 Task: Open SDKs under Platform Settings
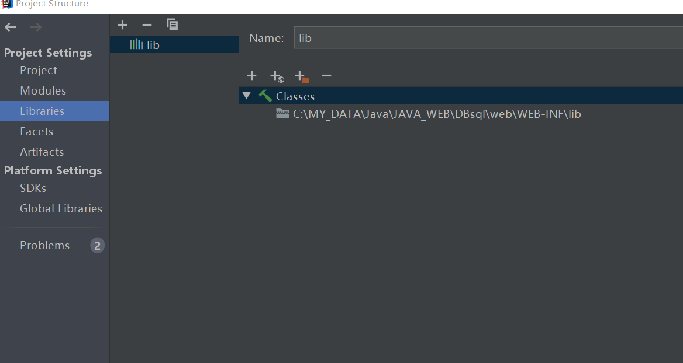[x=33, y=189]
